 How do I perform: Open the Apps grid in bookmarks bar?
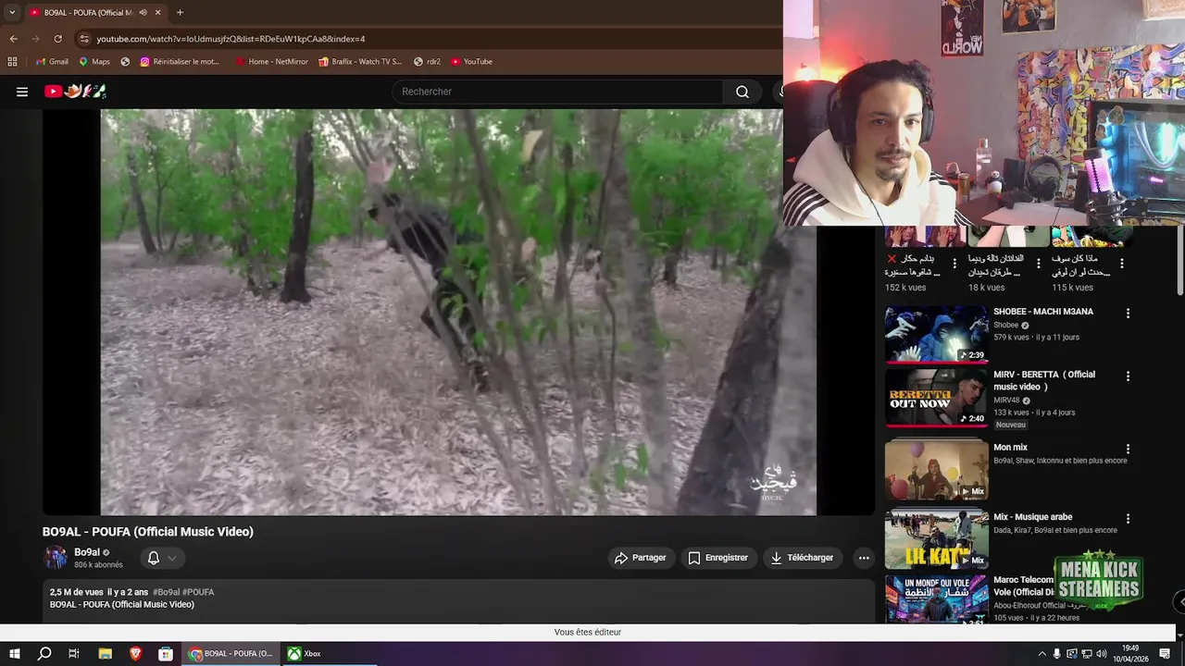12,62
